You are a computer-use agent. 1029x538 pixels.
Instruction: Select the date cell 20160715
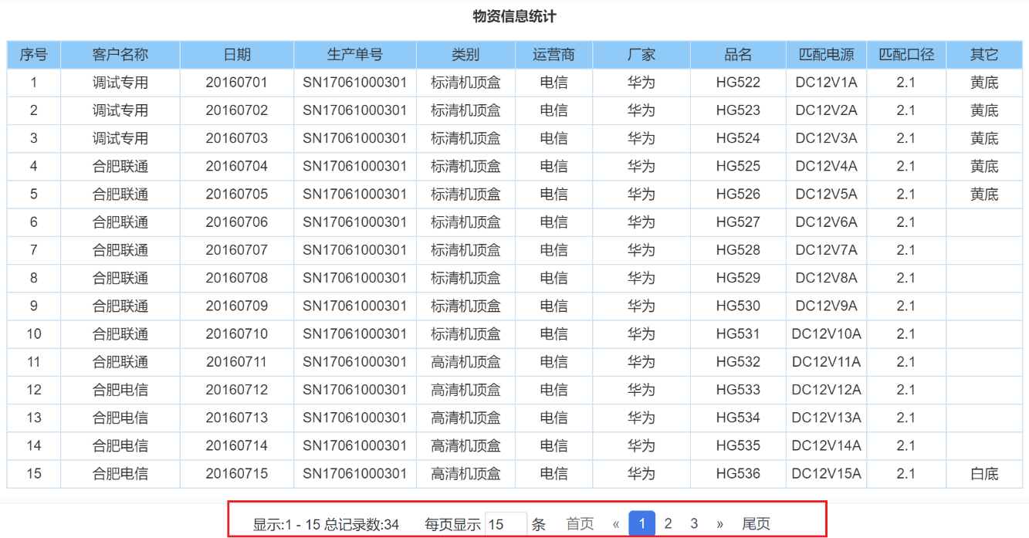[237, 473]
